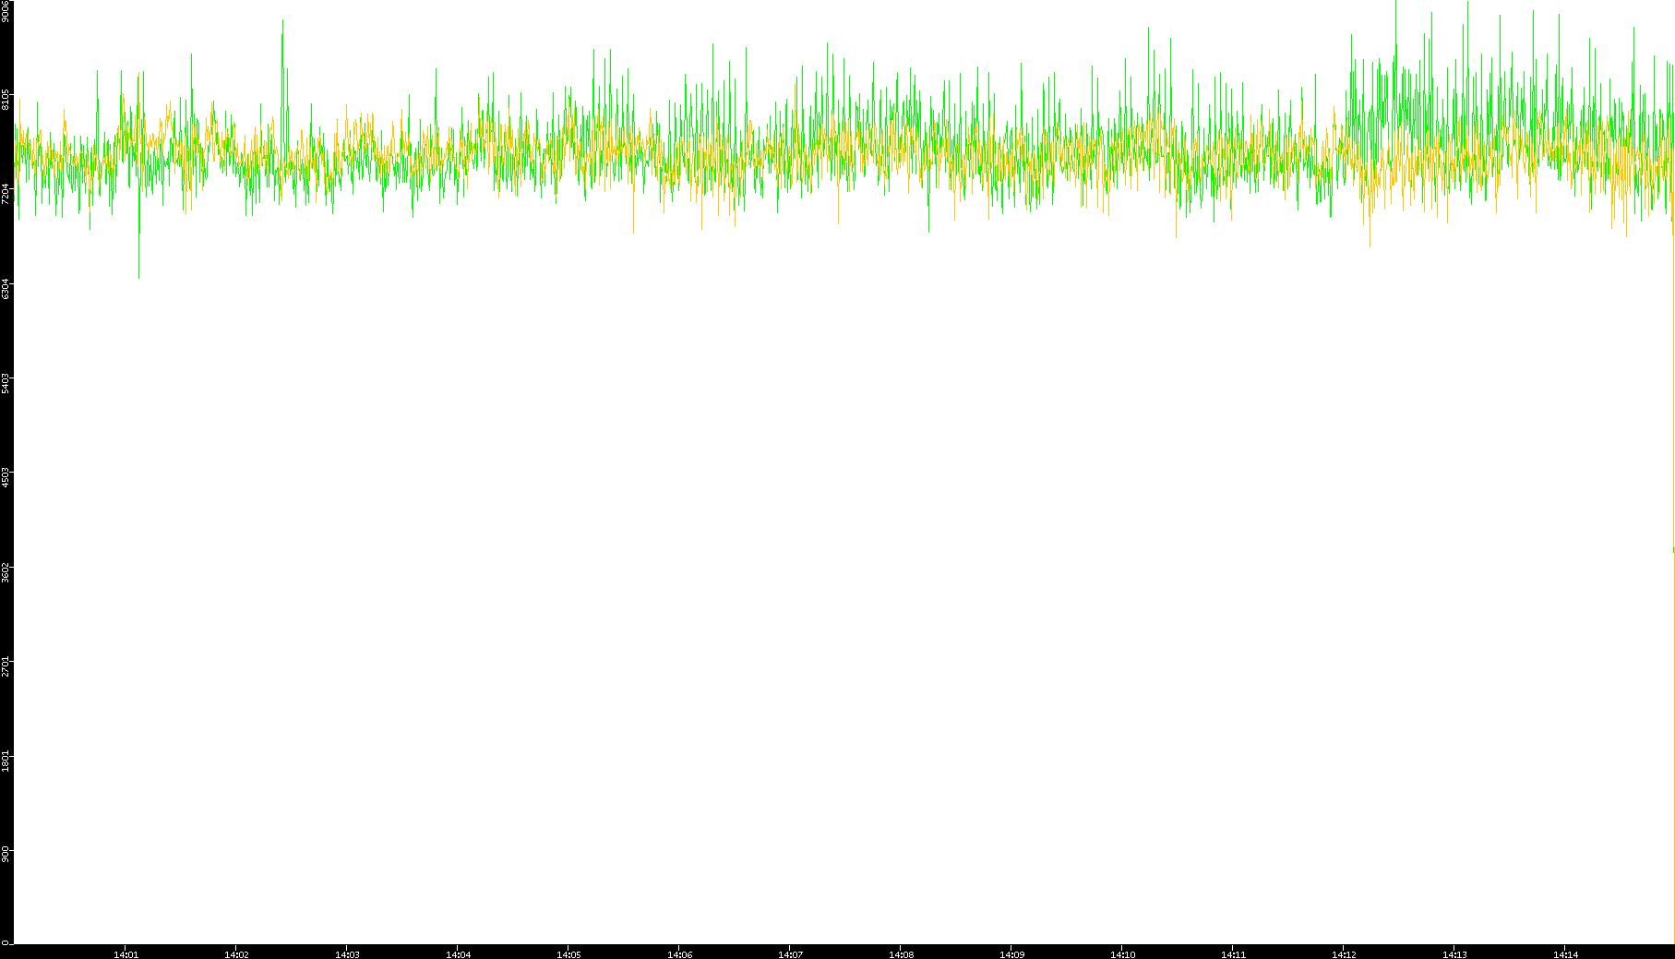Click the 14:07 timeline tick label
This screenshot has width=1675, height=959.
tap(790, 953)
